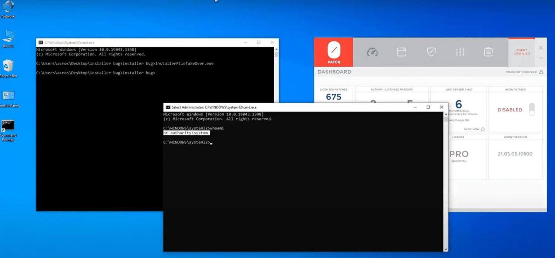The height and width of the screenshot is (258, 555).
Task: Select the dashboard speedometer icon in 0patch toolbar
Action: [373, 52]
